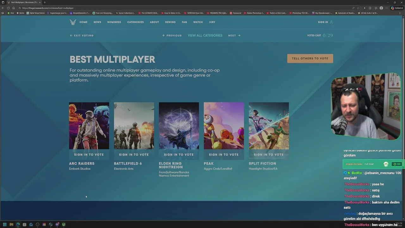Click the TELL OTHERS TO VOTE button
Screen dimensions: 405x228
pos(310,58)
